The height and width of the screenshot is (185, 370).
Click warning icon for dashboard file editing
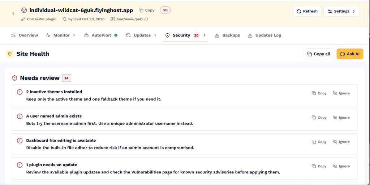[20, 140]
